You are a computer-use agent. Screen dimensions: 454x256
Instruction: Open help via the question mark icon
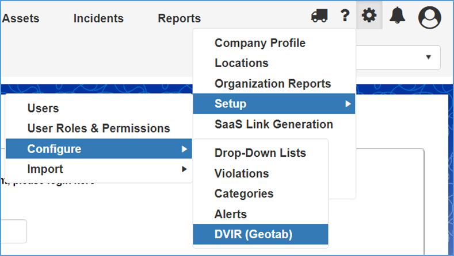tap(345, 16)
